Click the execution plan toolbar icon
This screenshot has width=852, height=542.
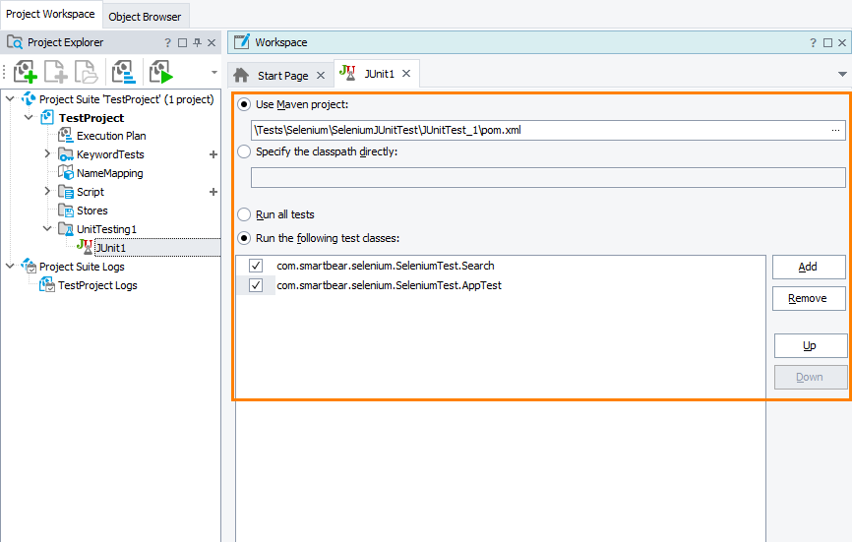(x=123, y=72)
